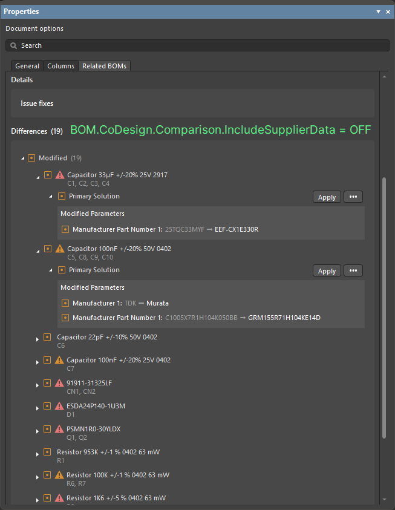Toggle the Capacitor 22pF item checkbox

pos(47,337)
